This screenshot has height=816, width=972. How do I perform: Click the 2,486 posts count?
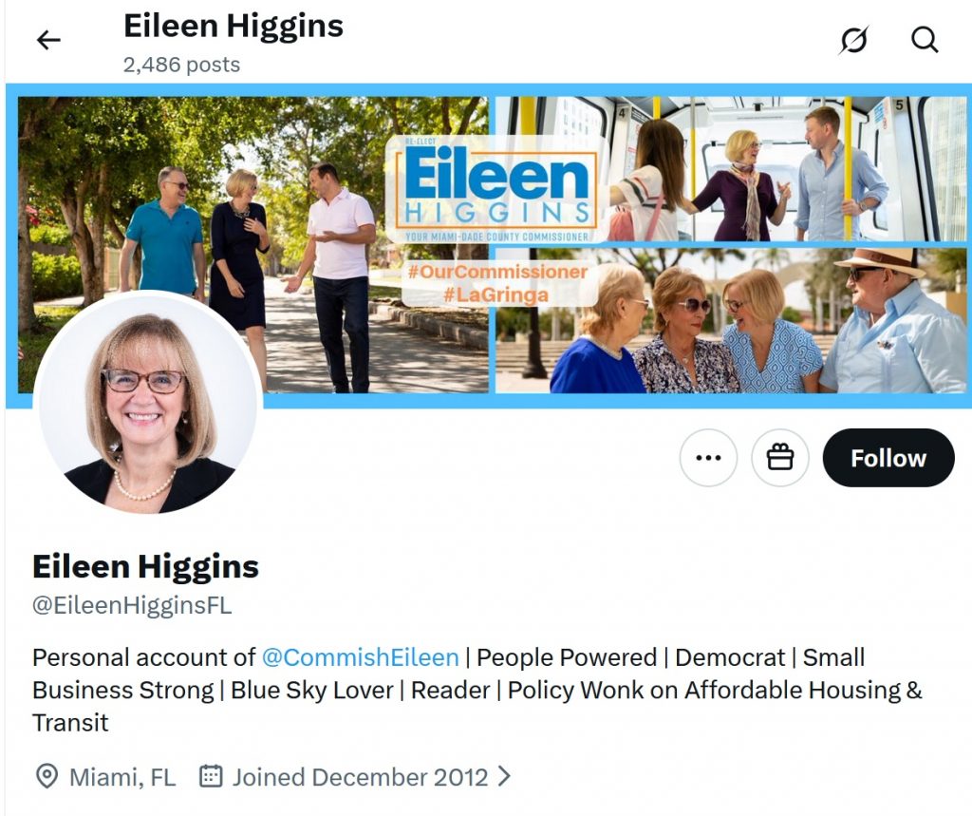tap(181, 65)
